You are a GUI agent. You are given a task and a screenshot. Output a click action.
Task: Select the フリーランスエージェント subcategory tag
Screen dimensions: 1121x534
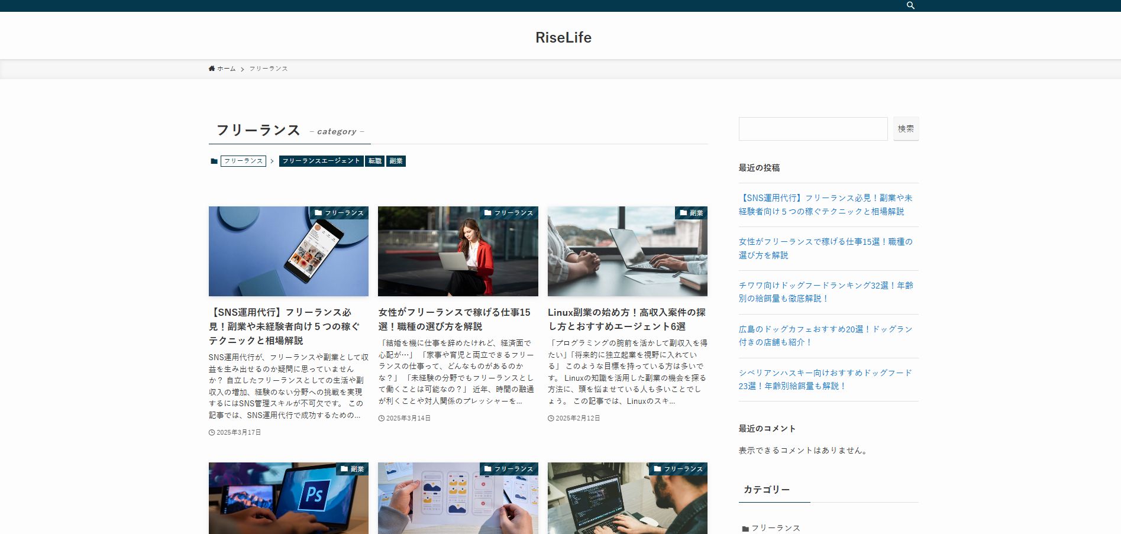[321, 161]
